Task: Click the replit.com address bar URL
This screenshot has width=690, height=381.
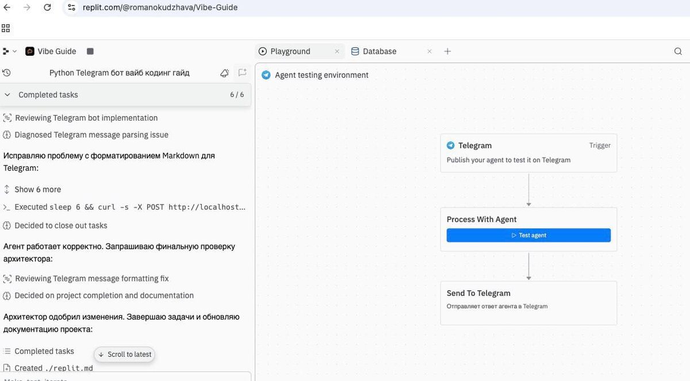Action: tap(160, 7)
